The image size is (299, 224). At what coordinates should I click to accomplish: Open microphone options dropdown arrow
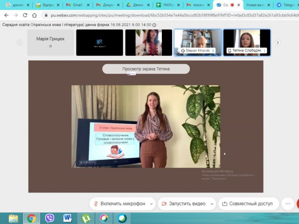(151, 204)
